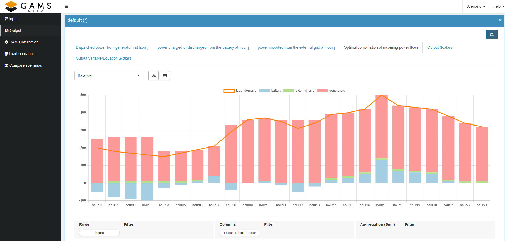Open the Output Variable/Equation Scalars tab
The image size is (505, 241).
[x=103, y=58]
